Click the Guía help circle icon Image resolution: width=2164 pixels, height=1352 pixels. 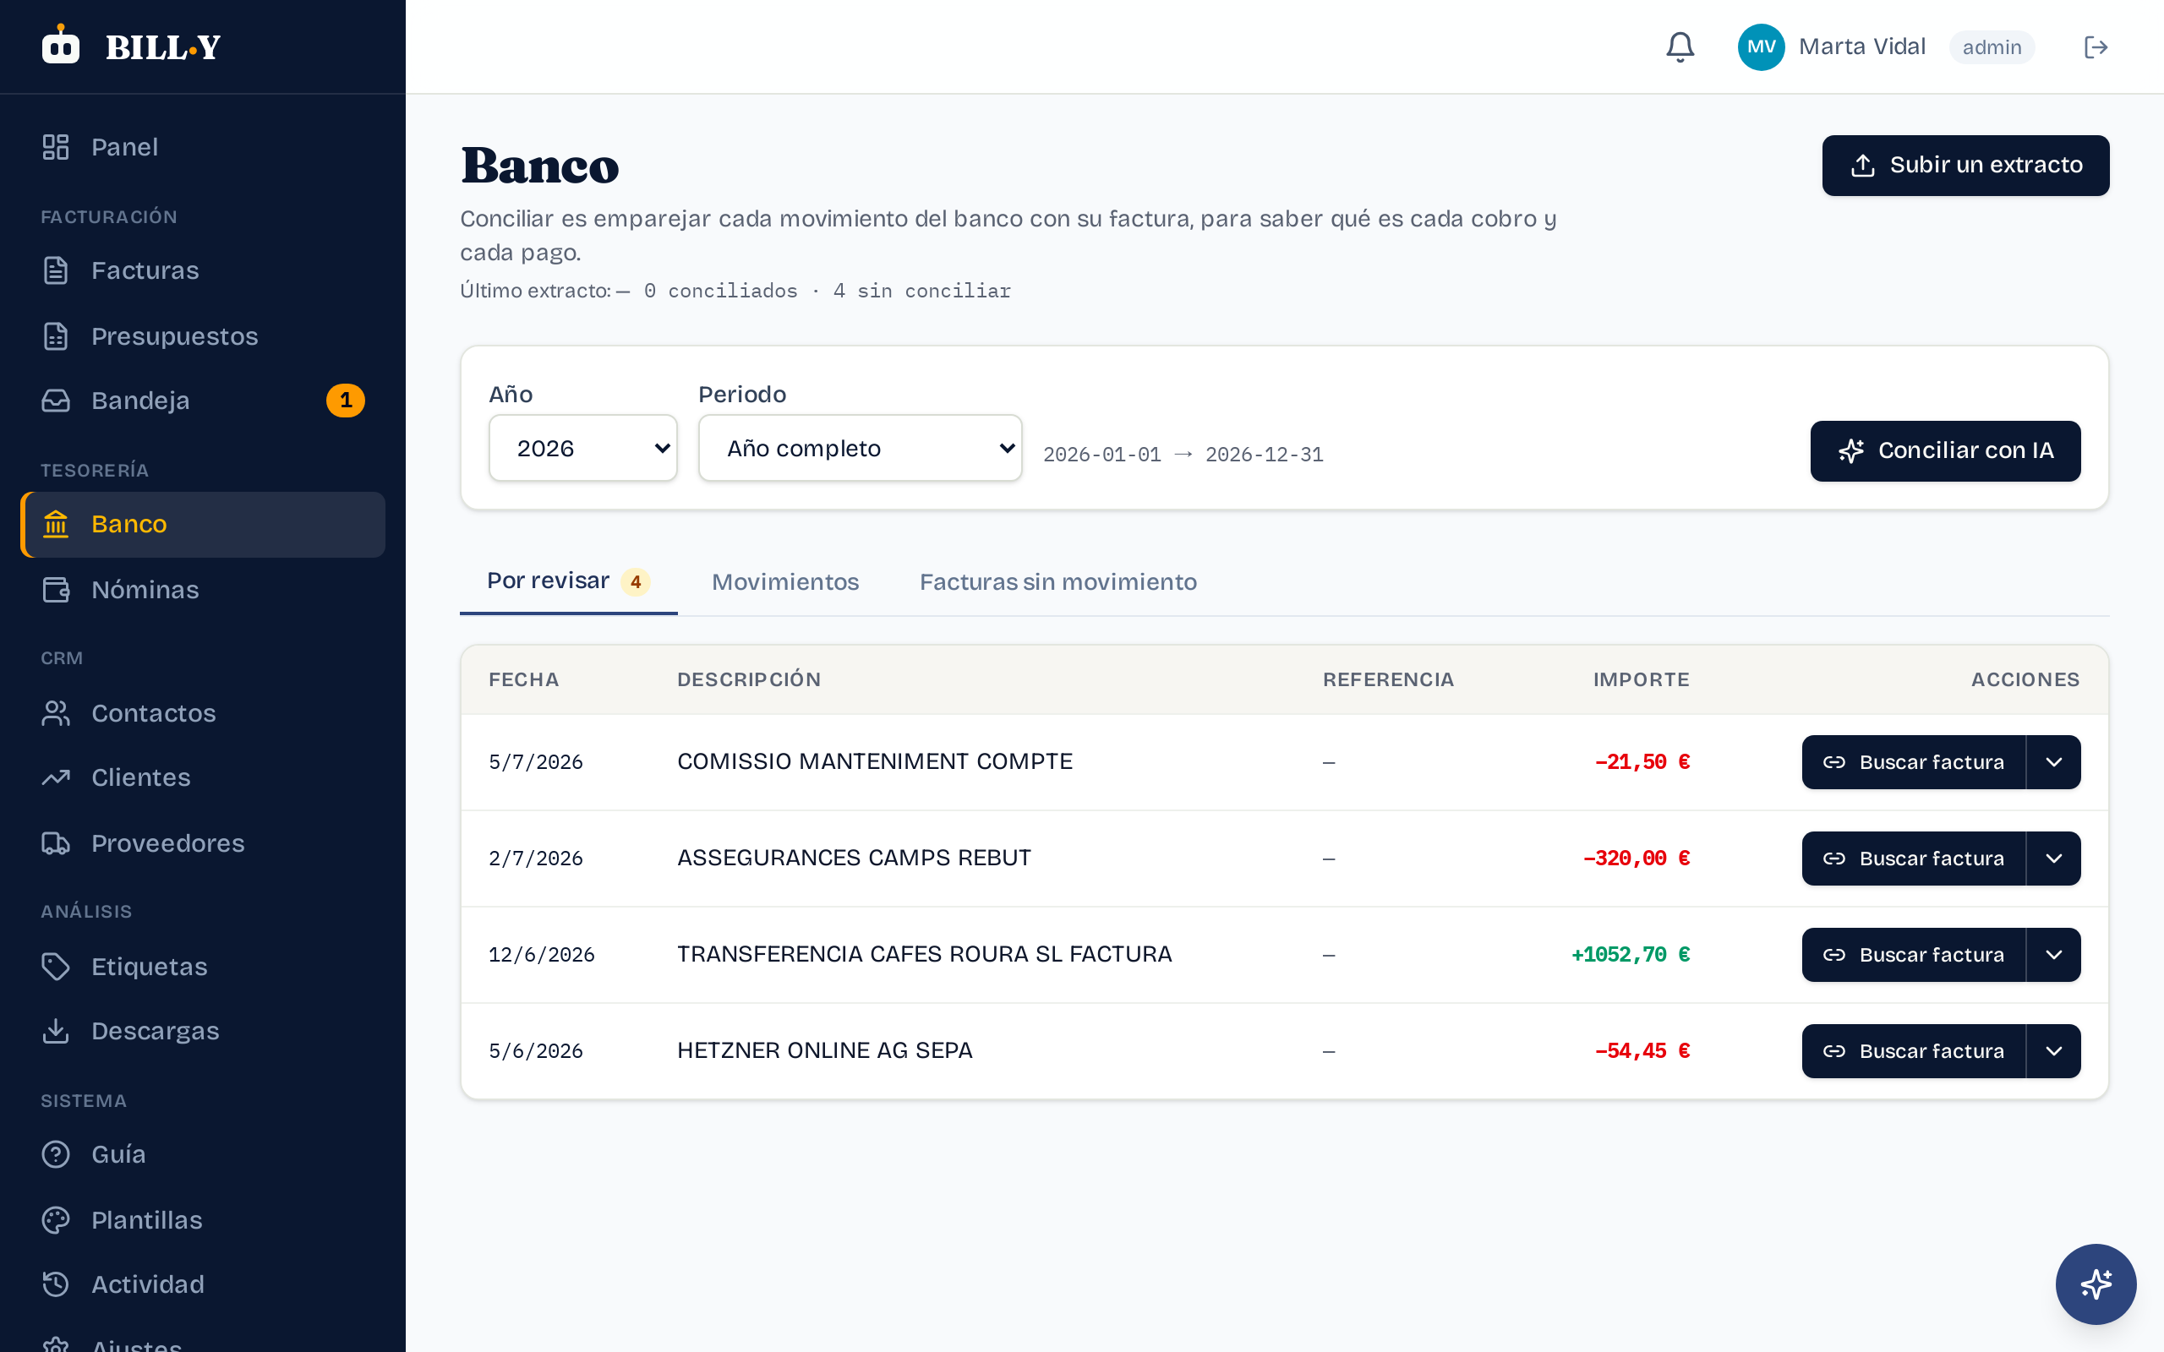tap(56, 1154)
